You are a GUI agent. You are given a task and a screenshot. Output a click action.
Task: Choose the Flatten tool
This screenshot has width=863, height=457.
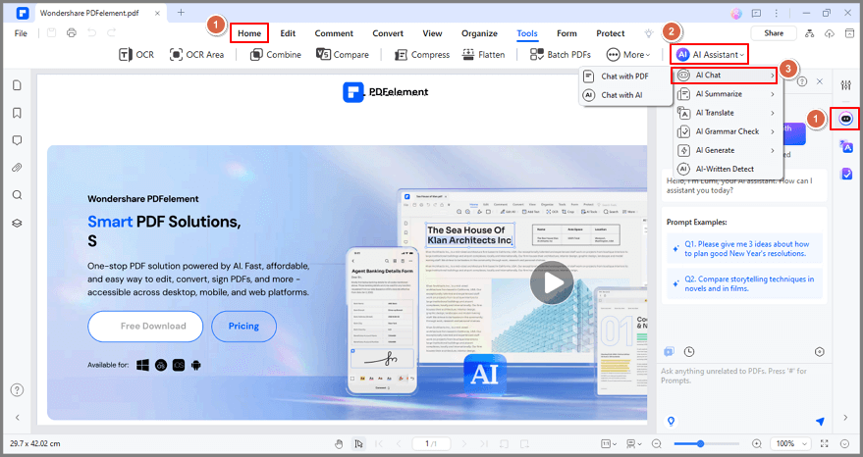[x=483, y=55]
